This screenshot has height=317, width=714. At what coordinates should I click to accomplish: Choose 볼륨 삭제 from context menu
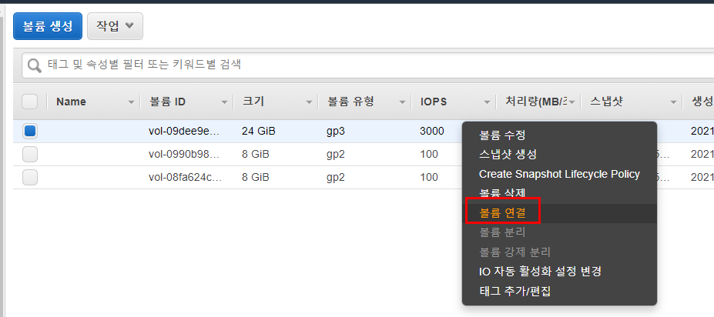point(559,193)
